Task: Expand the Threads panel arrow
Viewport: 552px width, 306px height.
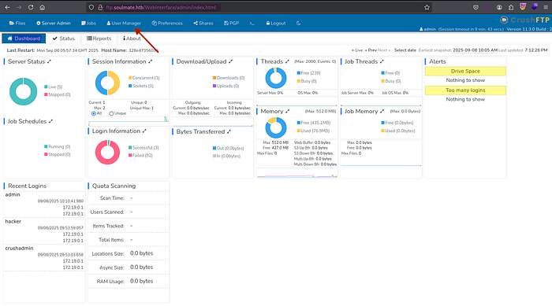Action: pyautogui.click(x=287, y=61)
